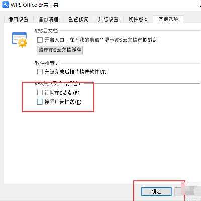The height and width of the screenshot is (201, 201).
Task: Click the 清理WPS云文档缓存 button
Action: [x=60, y=50]
